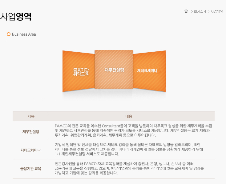Click the 재무컨설팅 row title cell

(x=31, y=132)
